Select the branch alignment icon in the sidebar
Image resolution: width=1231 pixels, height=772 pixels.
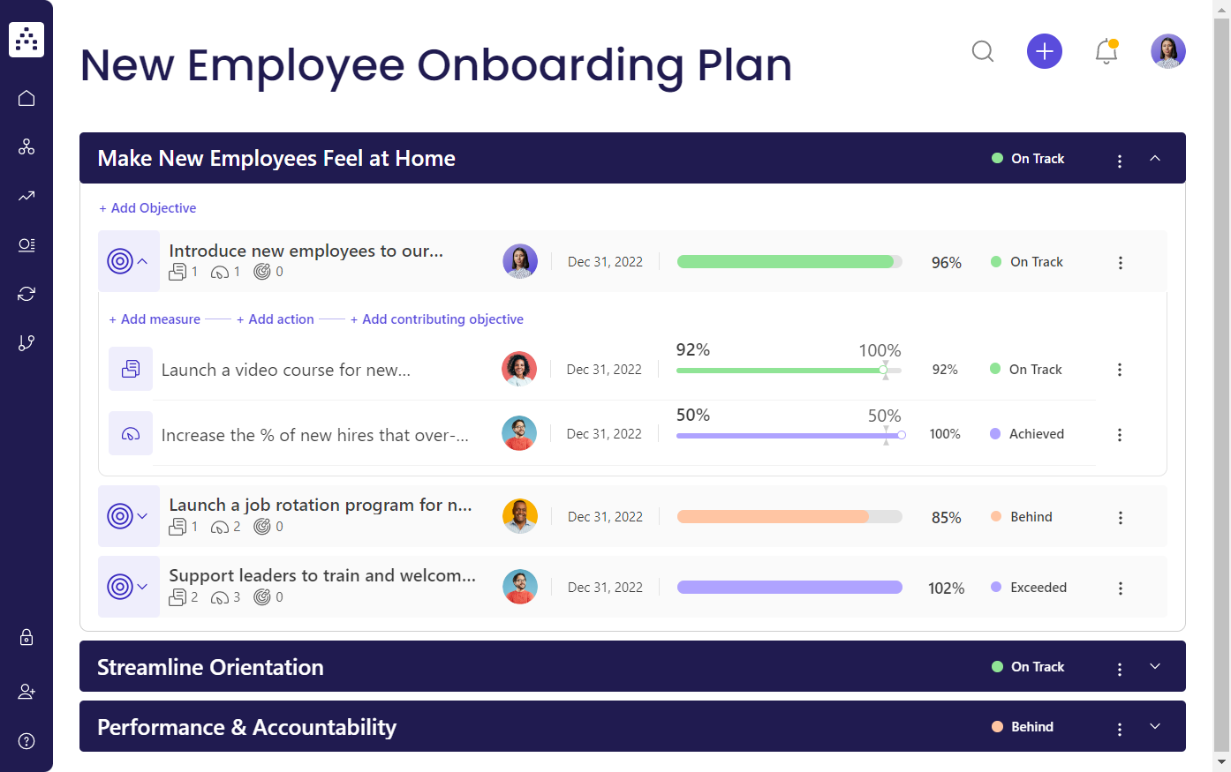click(26, 342)
